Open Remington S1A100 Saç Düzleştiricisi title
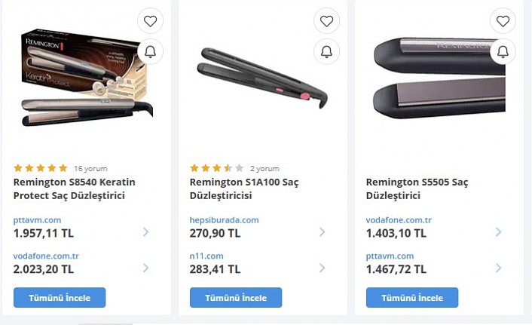The image size is (532, 325). coord(238,189)
